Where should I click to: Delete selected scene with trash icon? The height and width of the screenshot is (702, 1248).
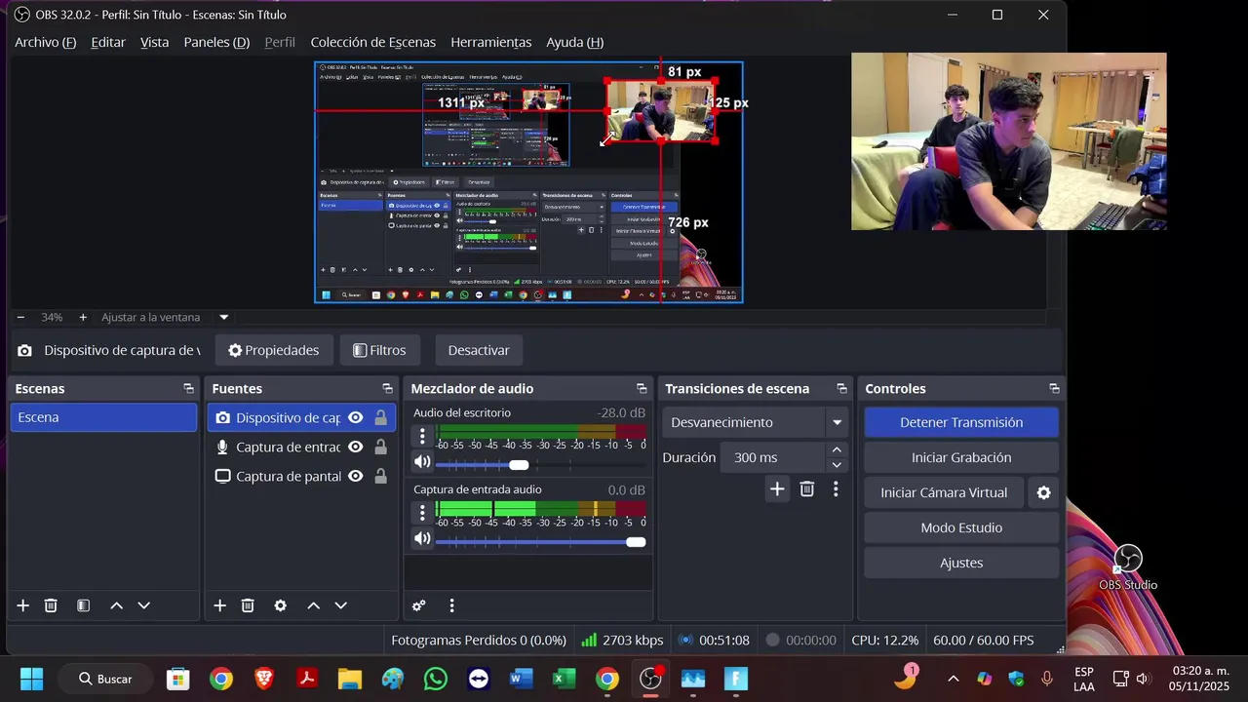[51, 605]
